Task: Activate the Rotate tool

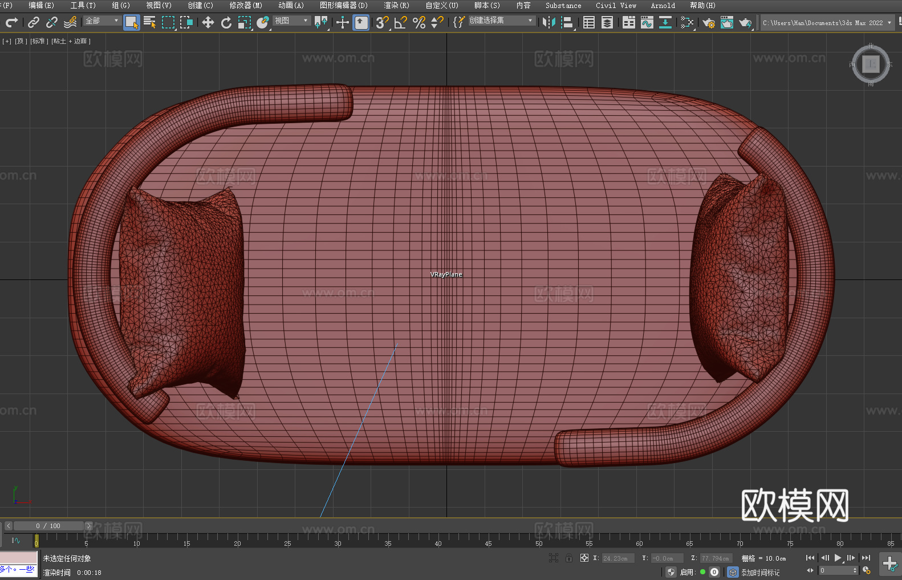Action: point(226,22)
